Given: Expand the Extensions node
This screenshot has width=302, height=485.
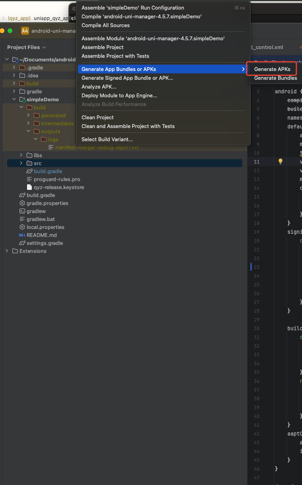Looking at the screenshot, I should 7,251.
